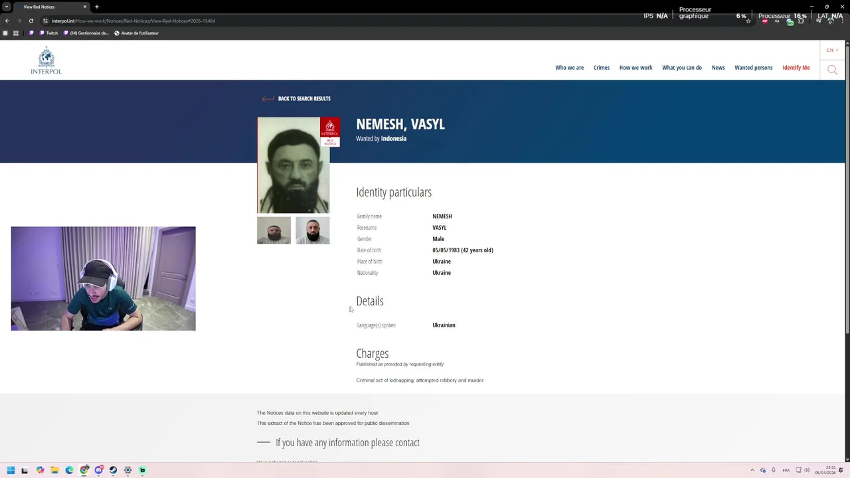Screen dimensions: 850x478
Task: Click the Red Notice badge on the photo
Action: point(330,132)
